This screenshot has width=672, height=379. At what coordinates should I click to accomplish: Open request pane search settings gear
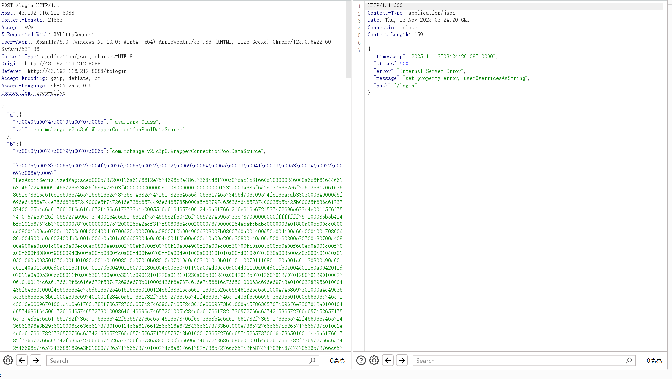8,360
